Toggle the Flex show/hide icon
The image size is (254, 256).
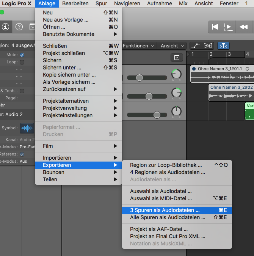pos(208,46)
